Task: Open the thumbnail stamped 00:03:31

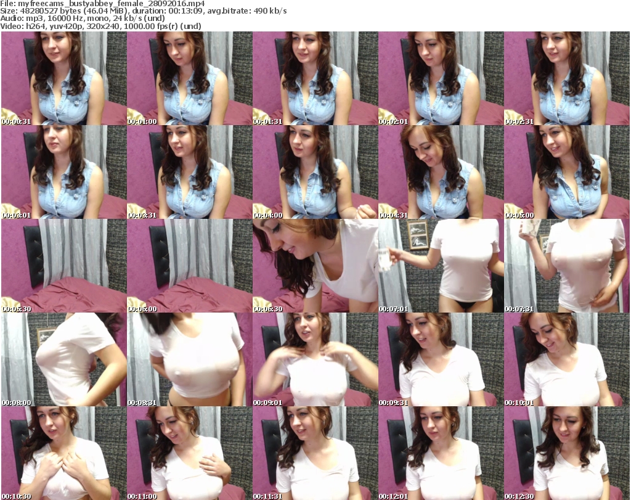Action: coord(190,172)
